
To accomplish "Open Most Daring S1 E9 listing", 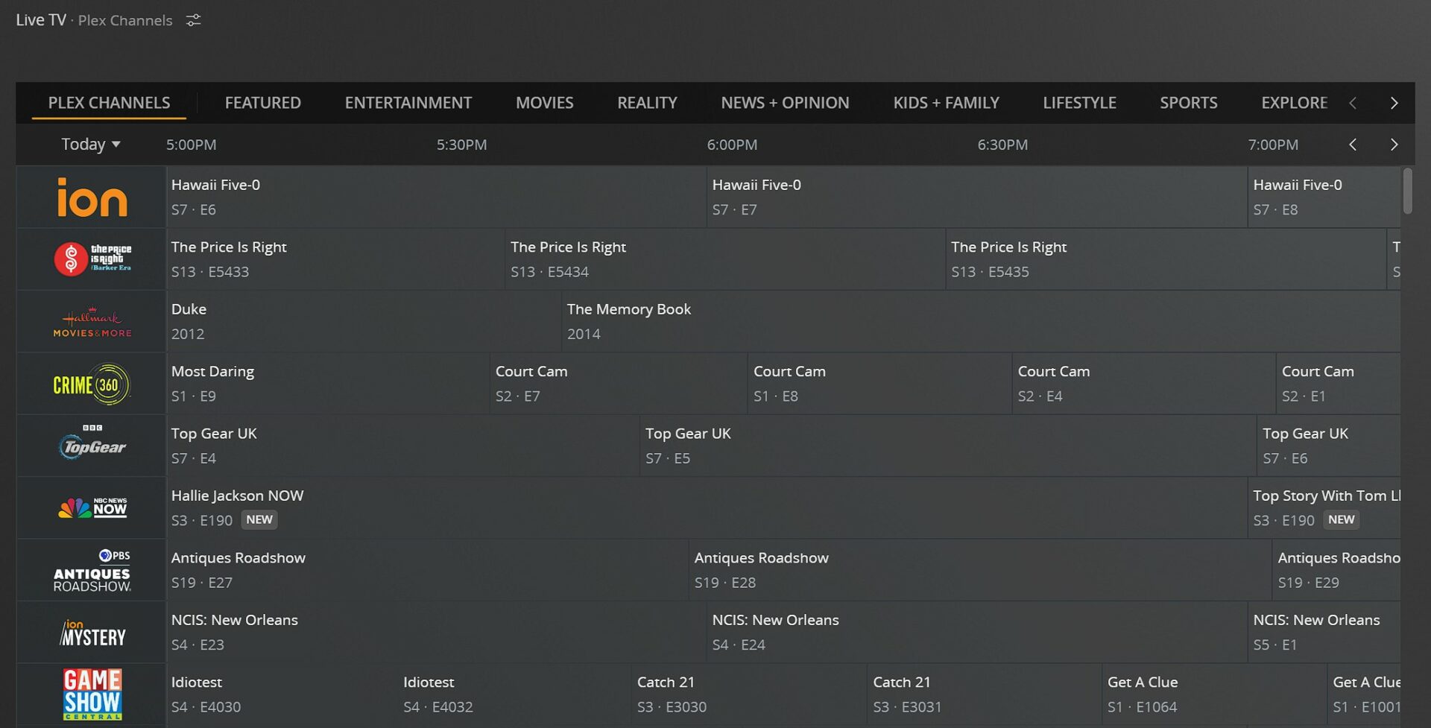I will pos(328,384).
